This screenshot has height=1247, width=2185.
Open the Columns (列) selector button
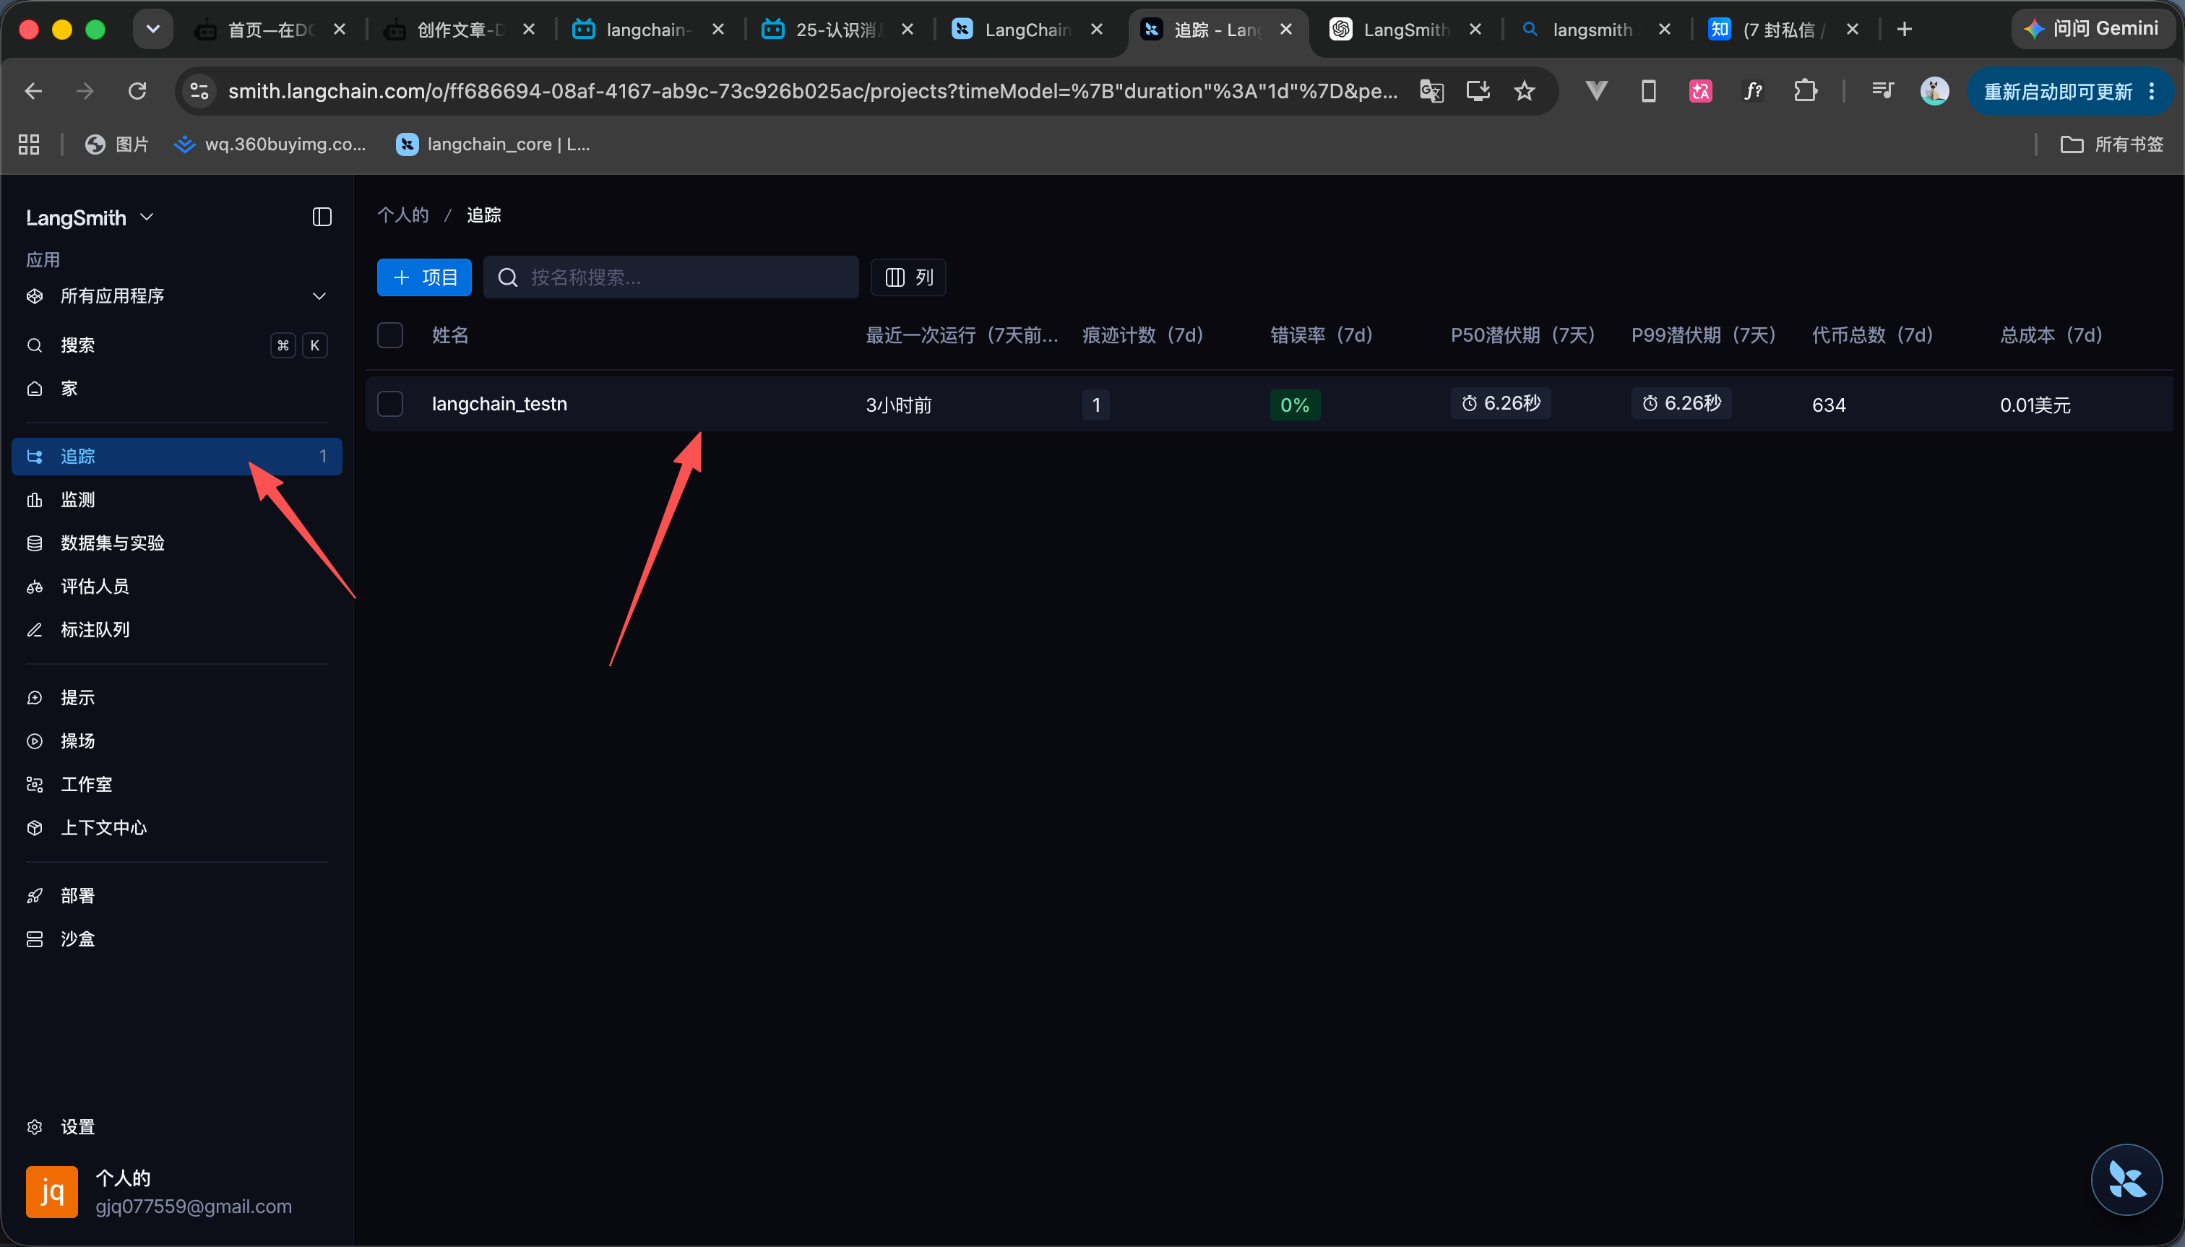pyautogui.click(x=908, y=277)
